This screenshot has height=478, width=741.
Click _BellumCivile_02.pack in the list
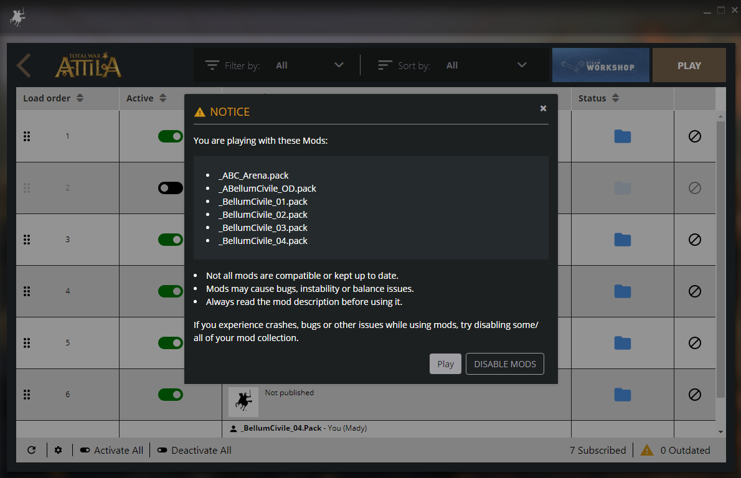(x=263, y=215)
